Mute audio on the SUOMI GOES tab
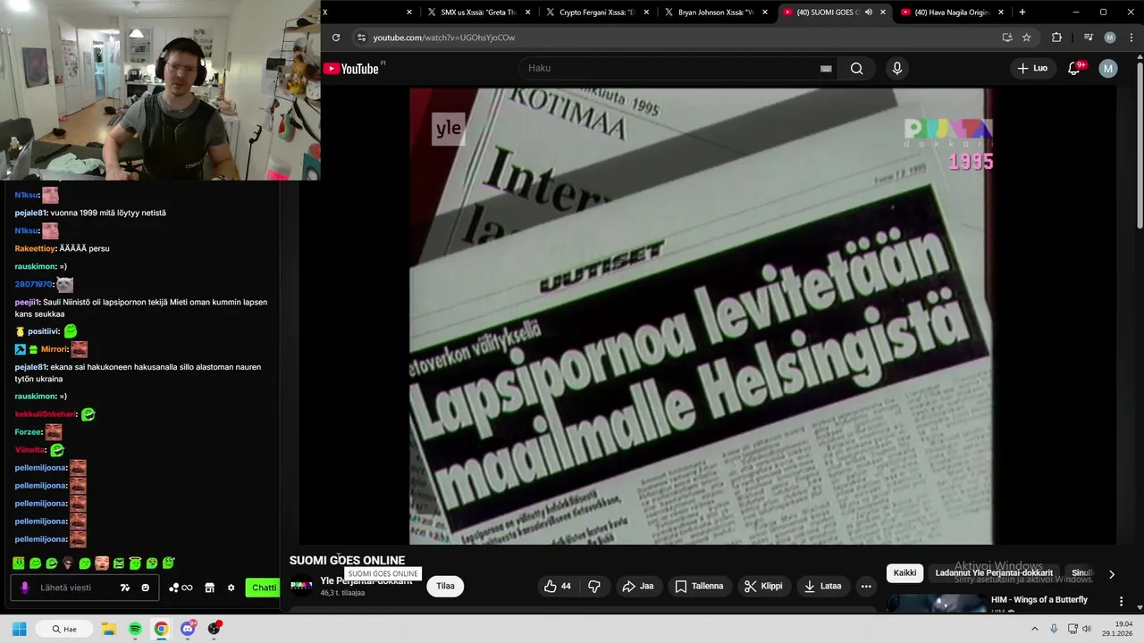The height and width of the screenshot is (643, 1144). [869, 13]
